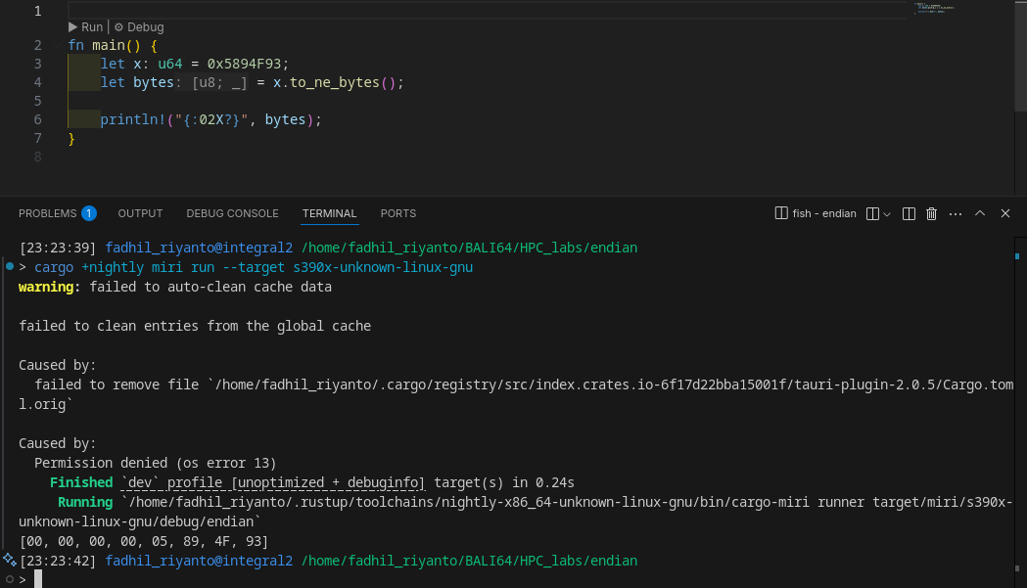Viewport: 1027px width, 588px height.
Task: Open the terminal more actions ellipsis menu
Action: [955, 213]
